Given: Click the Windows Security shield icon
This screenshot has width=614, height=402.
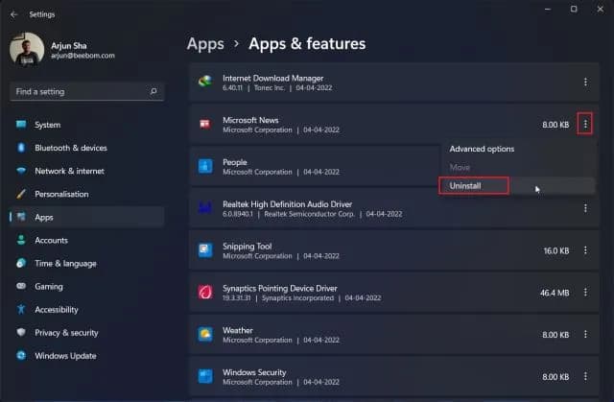Looking at the screenshot, I should (x=205, y=375).
